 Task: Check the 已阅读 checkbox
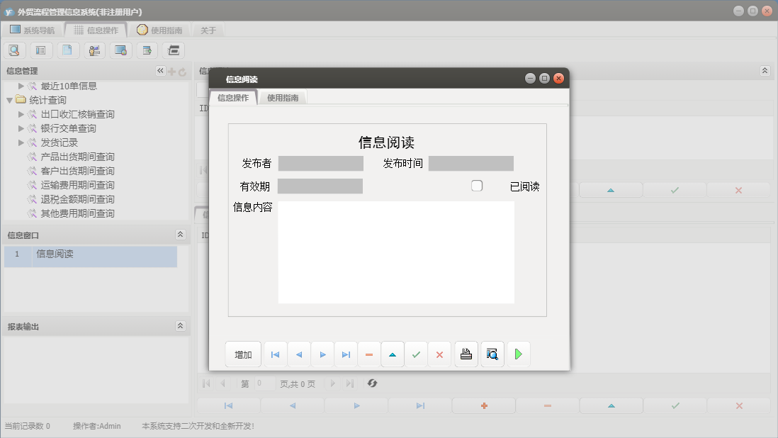(477, 185)
